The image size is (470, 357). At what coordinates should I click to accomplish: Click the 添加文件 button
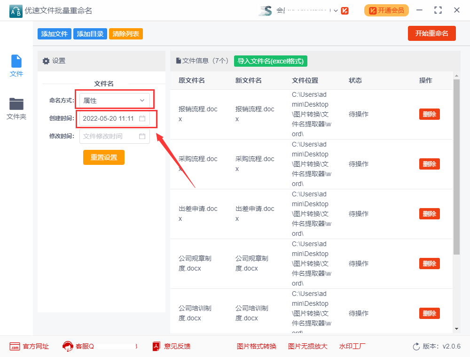click(x=54, y=34)
